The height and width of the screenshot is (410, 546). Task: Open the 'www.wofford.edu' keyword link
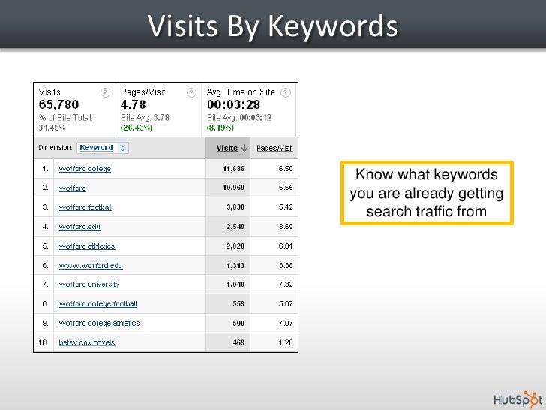tap(91, 266)
